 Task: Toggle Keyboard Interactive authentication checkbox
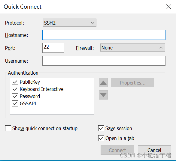tap(15, 89)
